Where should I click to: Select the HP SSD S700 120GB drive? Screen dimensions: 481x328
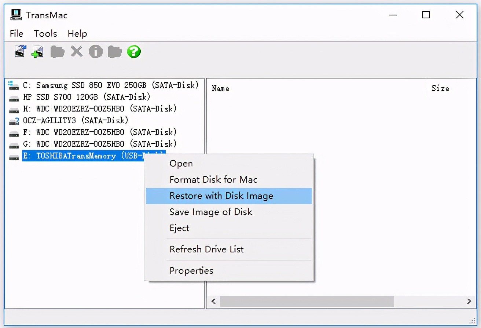[x=87, y=97]
